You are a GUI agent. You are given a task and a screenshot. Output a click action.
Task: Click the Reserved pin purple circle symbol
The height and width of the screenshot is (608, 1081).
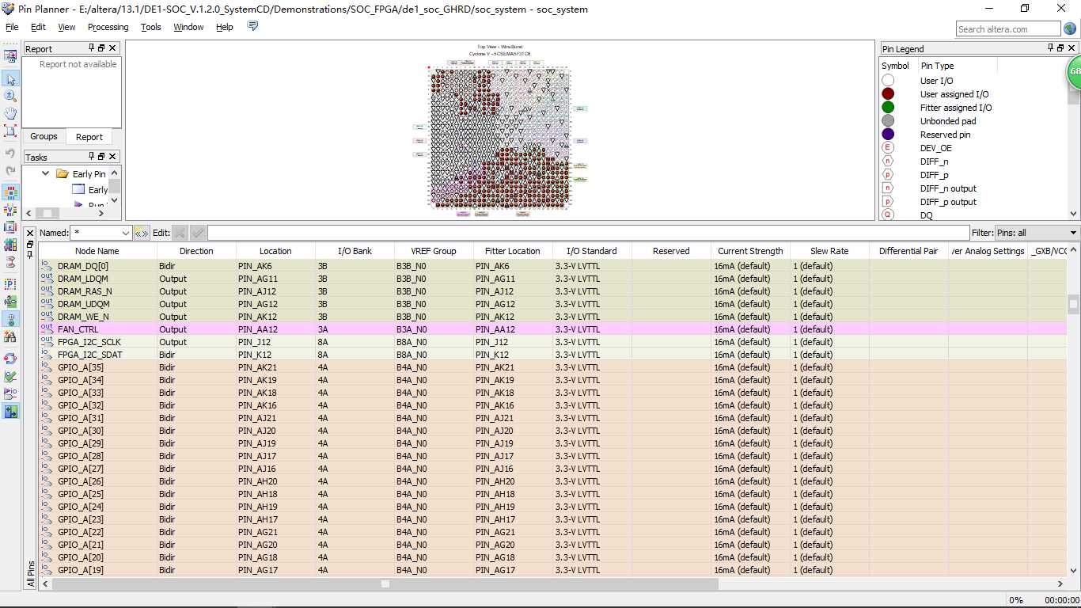888,135
